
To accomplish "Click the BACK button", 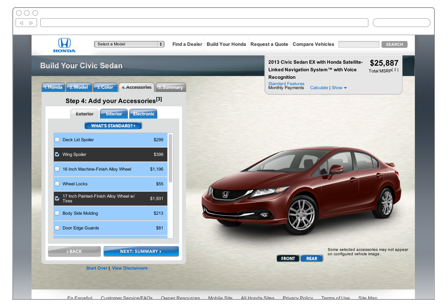I will tap(74, 251).
